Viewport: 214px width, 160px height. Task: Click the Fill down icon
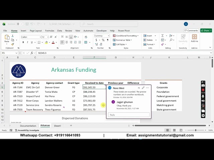click(163, 40)
